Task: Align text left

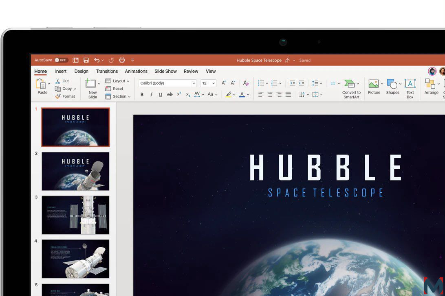Action: 261,94
